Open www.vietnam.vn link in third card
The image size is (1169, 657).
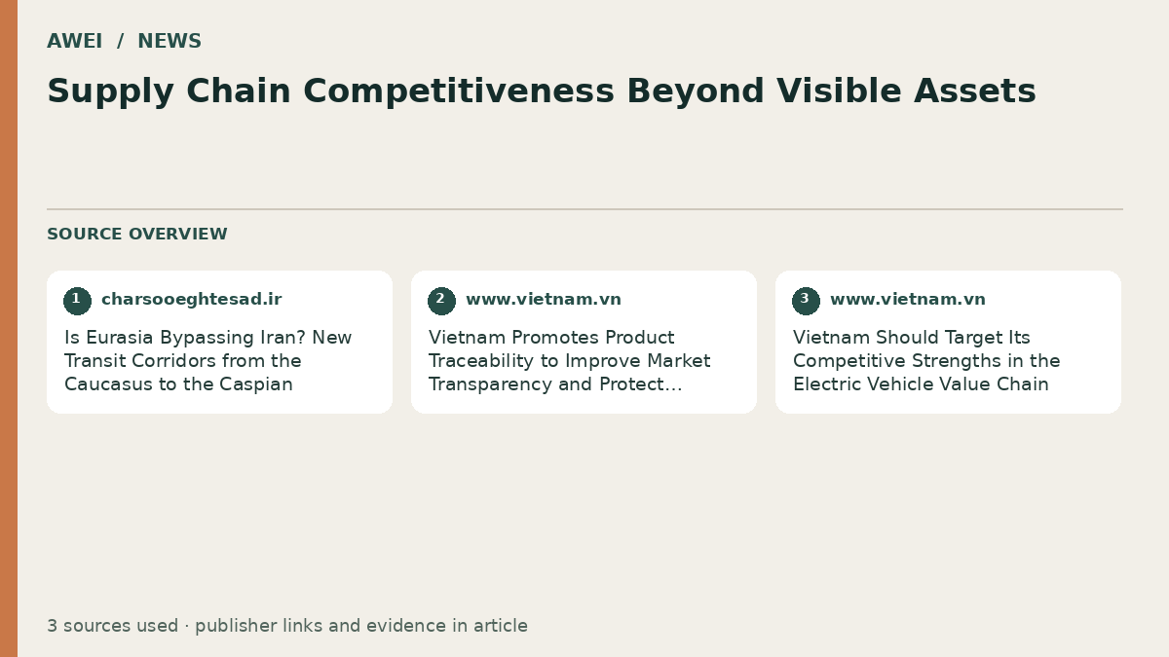(x=908, y=300)
